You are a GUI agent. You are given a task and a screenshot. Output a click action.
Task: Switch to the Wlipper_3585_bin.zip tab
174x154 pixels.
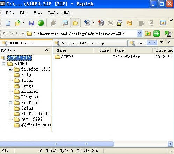[90, 43]
